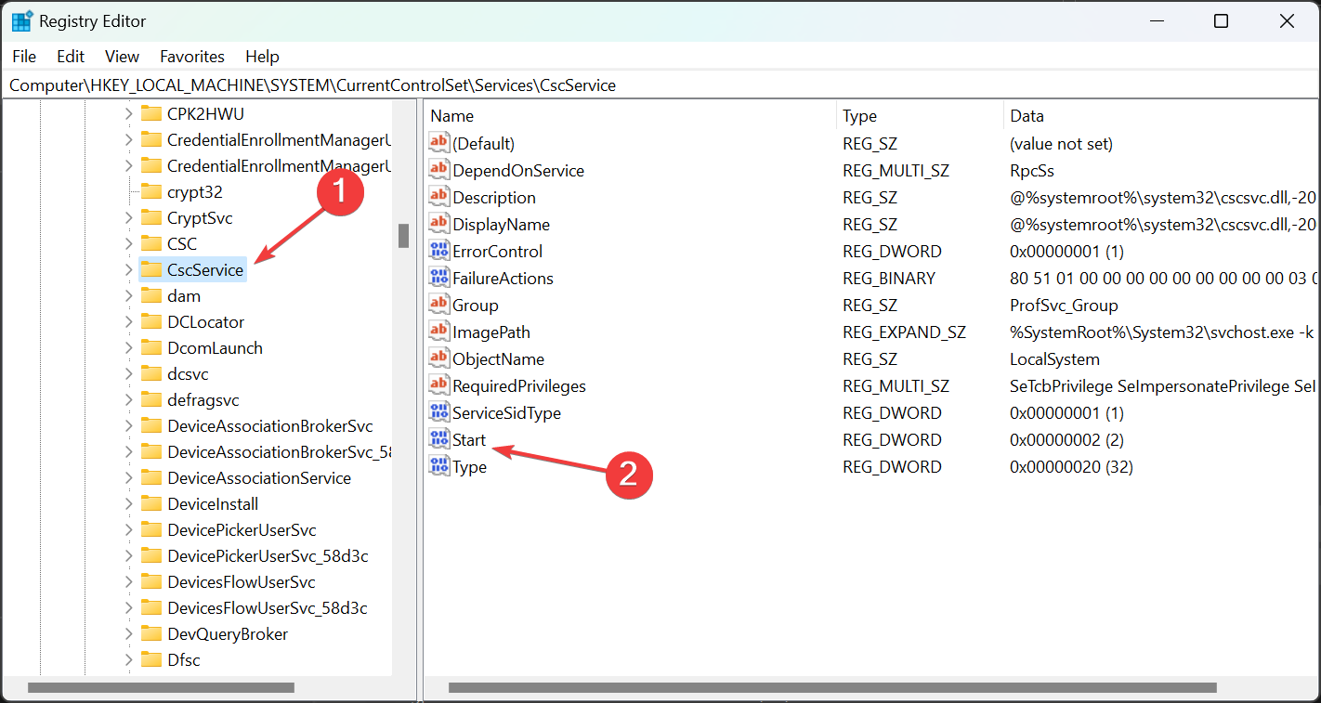Click the LocalSystem data value
The width and height of the screenshot is (1321, 703).
click(1054, 358)
